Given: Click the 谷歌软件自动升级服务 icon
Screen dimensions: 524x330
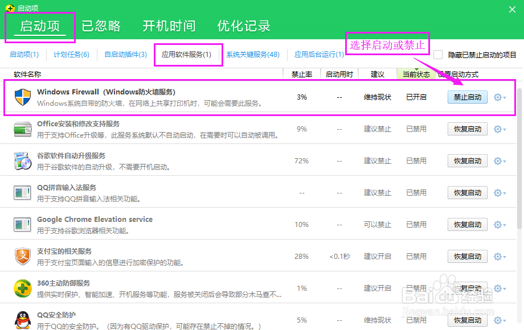Looking at the screenshot, I should pyautogui.click(x=23, y=161).
